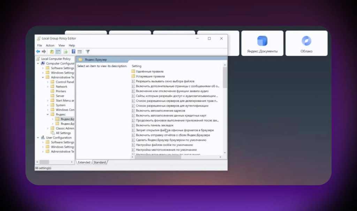Click the blue Help book toolbar icon
Screen dimensions: 357x211
click(74, 52)
